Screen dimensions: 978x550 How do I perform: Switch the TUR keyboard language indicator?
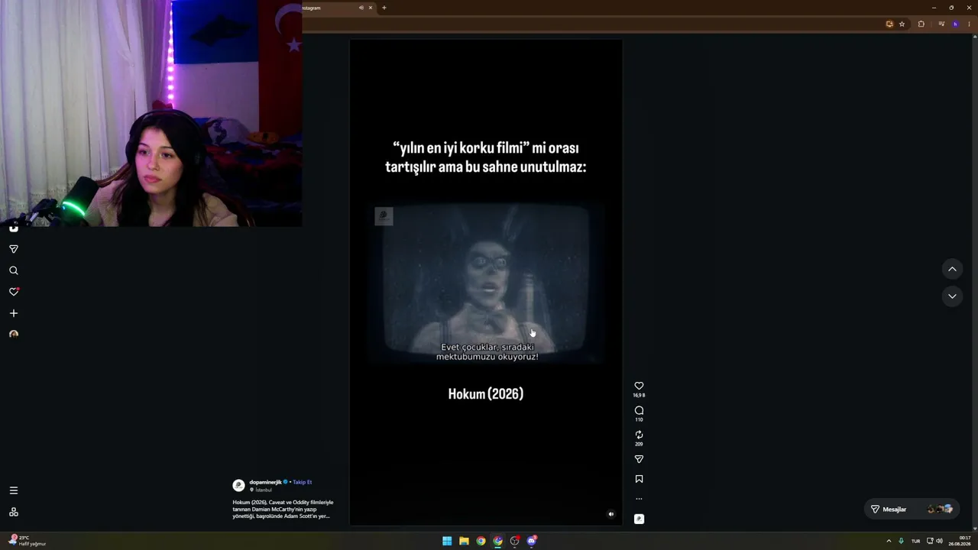click(915, 541)
